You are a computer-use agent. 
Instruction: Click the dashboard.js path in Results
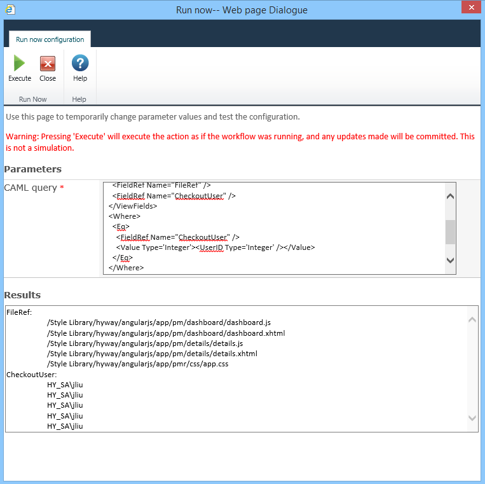point(159,323)
